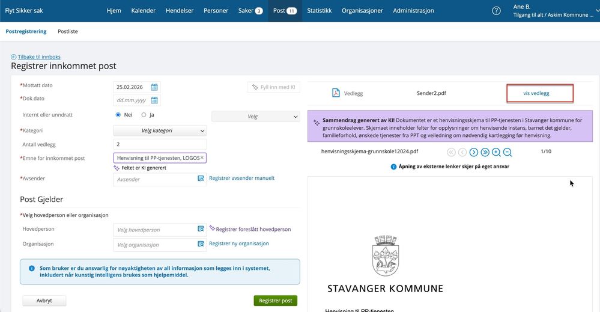Open the Velg dropdown beside Internt eller unndratt
600x312 pixels.
pos(256,117)
